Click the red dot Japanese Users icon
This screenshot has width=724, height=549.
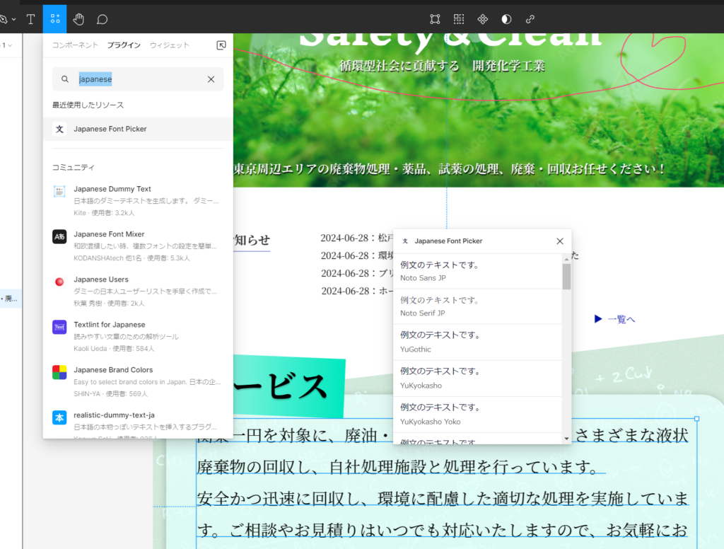[x=59, y=282]
